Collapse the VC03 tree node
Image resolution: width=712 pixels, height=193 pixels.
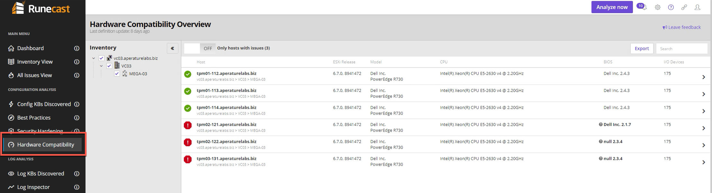click(101, 66)
